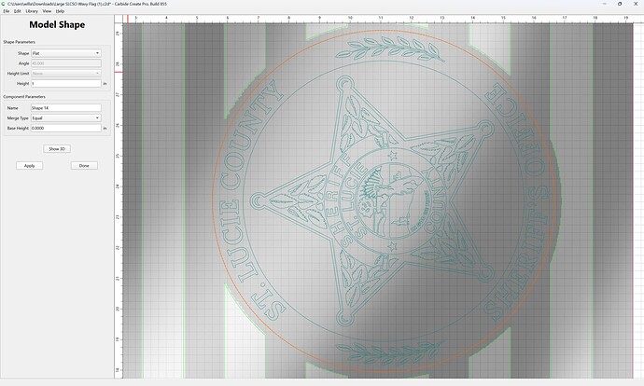Click the Done button

pos(84,166)
